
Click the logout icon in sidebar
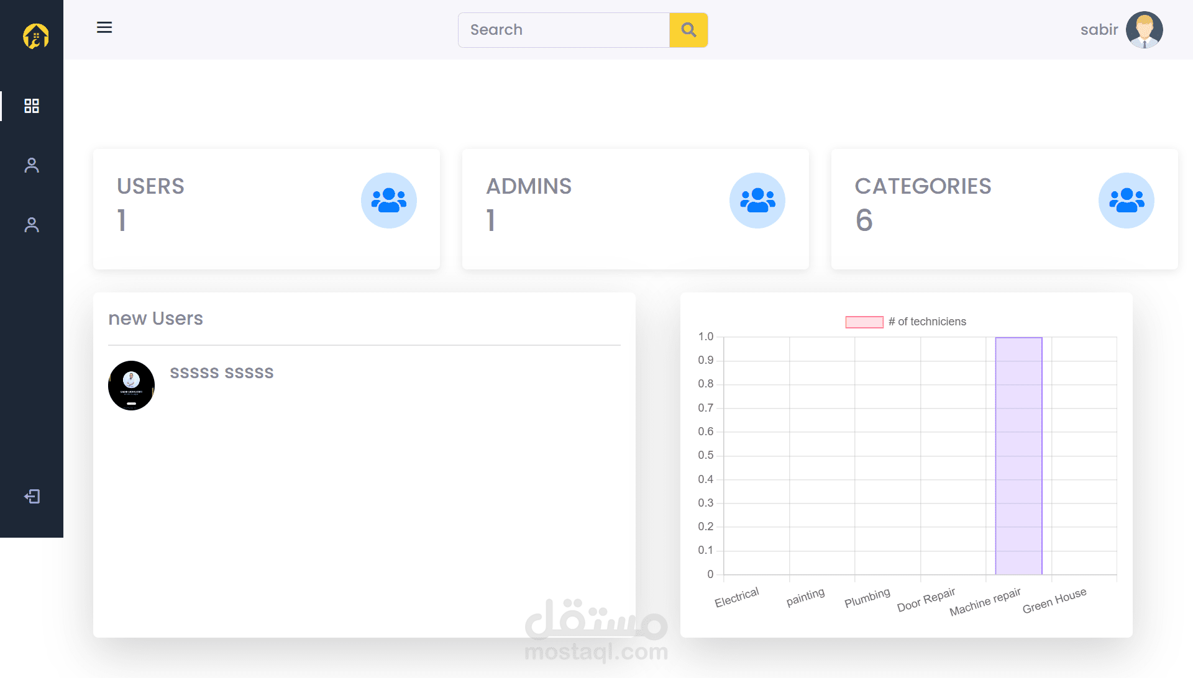coord(32,497)
